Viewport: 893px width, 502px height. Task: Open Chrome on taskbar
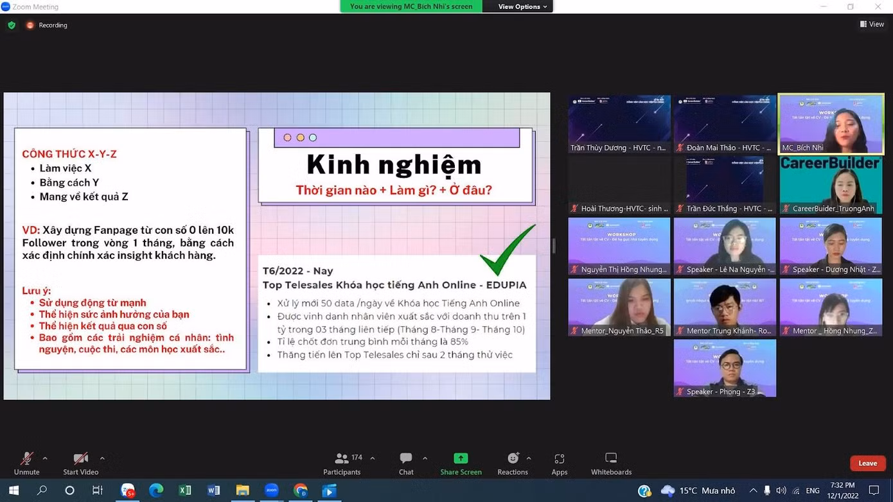(x=300, y=490)
